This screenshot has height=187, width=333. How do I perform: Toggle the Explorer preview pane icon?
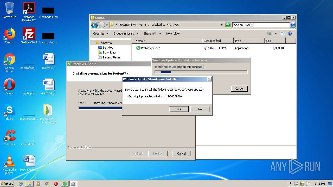click(x=283, y=34)
